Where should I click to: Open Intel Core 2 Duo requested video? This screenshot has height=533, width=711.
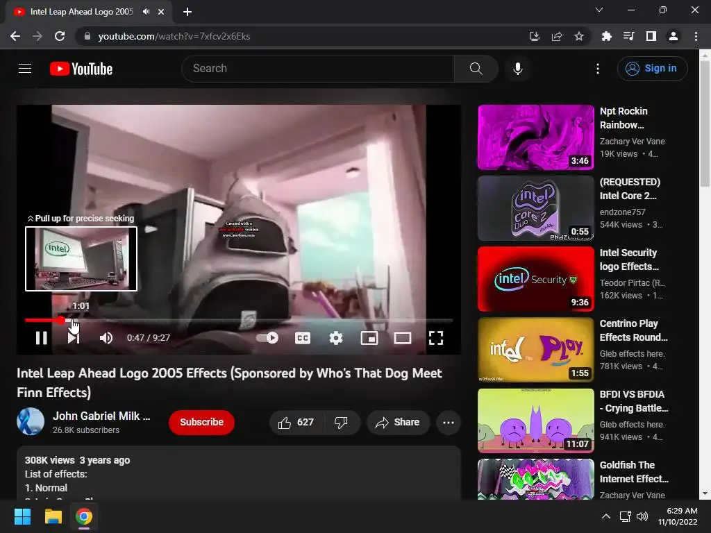[x=535, y=208]
